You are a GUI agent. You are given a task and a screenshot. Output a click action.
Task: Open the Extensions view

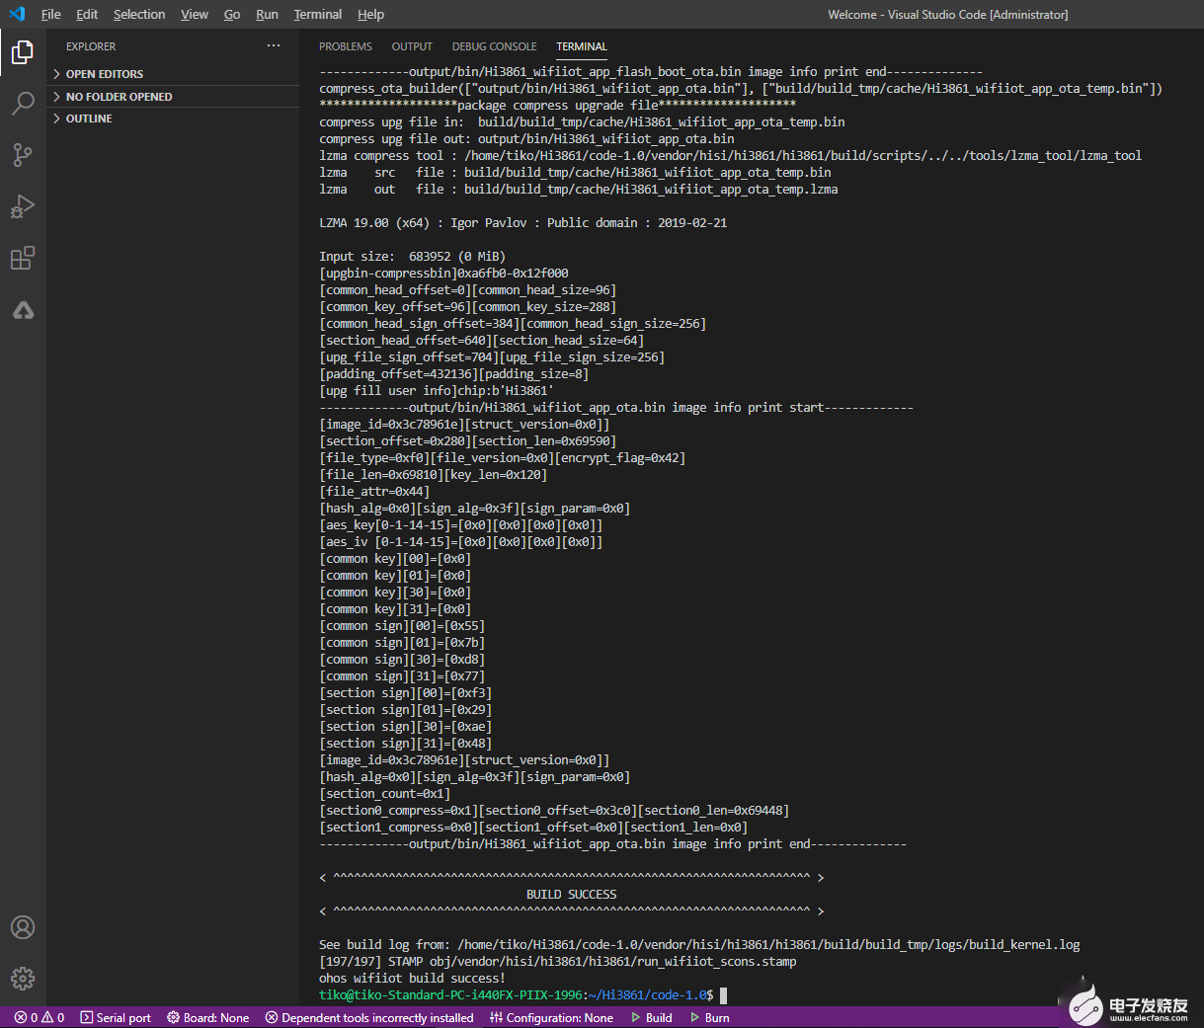pyautogui.click(x=23, y=259)
